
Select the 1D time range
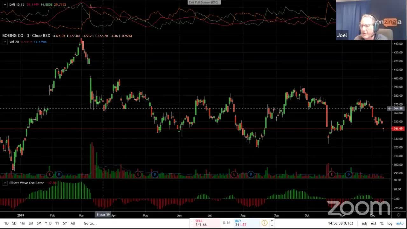coord(6,223)
